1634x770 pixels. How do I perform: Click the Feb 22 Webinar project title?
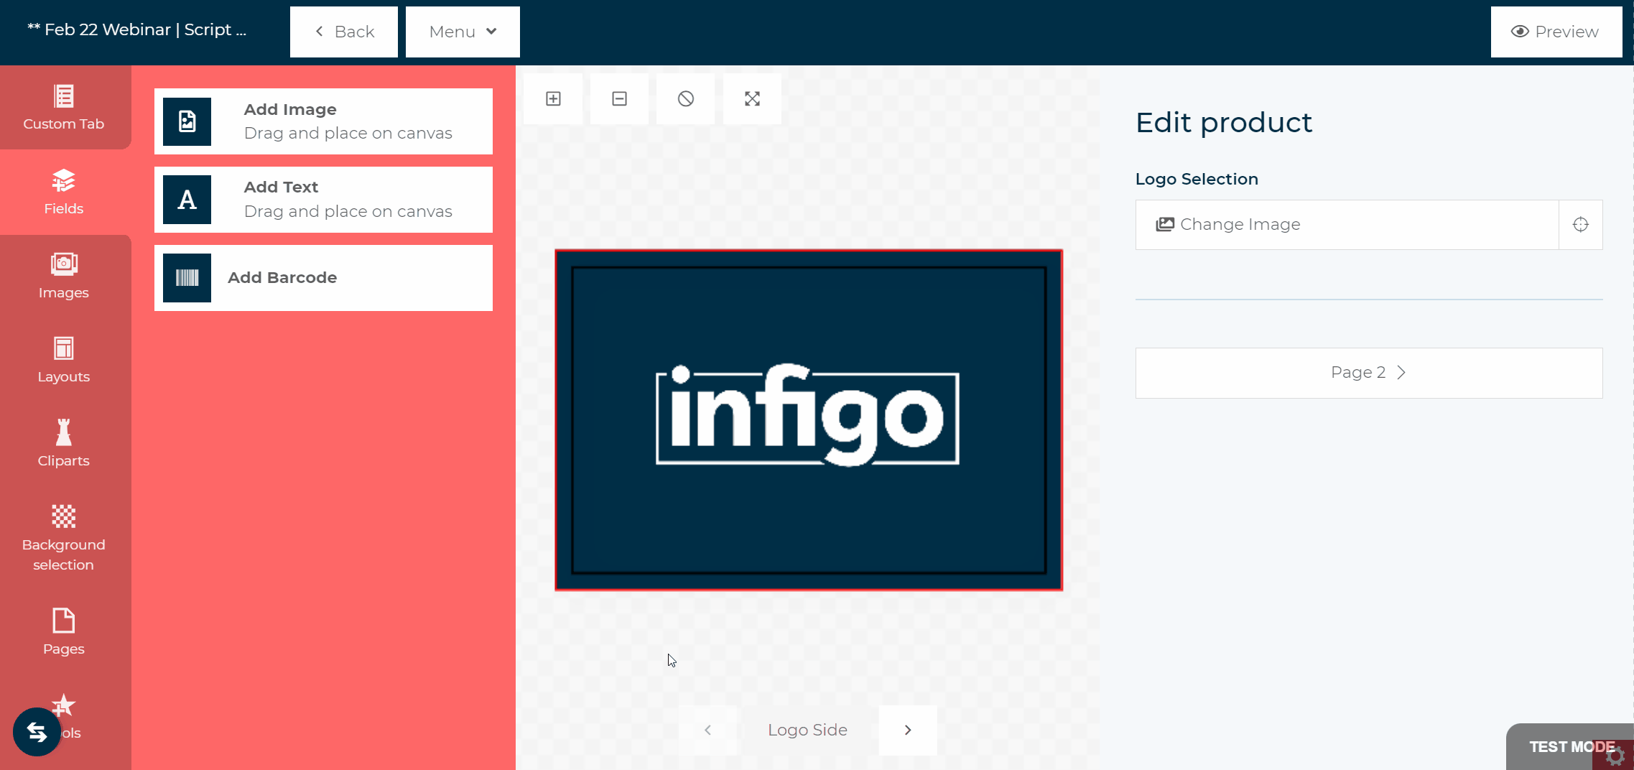point(136,29)
